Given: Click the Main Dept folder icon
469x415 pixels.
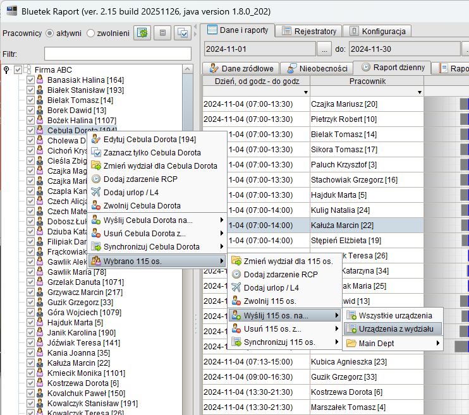Looking at the screenshot, I should click(x=350, y=343).
